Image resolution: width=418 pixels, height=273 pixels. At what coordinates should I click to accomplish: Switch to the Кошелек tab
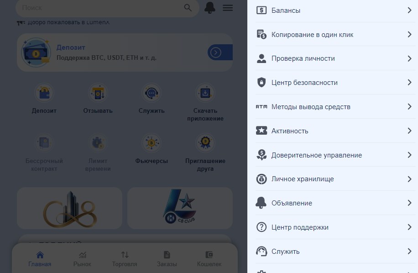209,259
